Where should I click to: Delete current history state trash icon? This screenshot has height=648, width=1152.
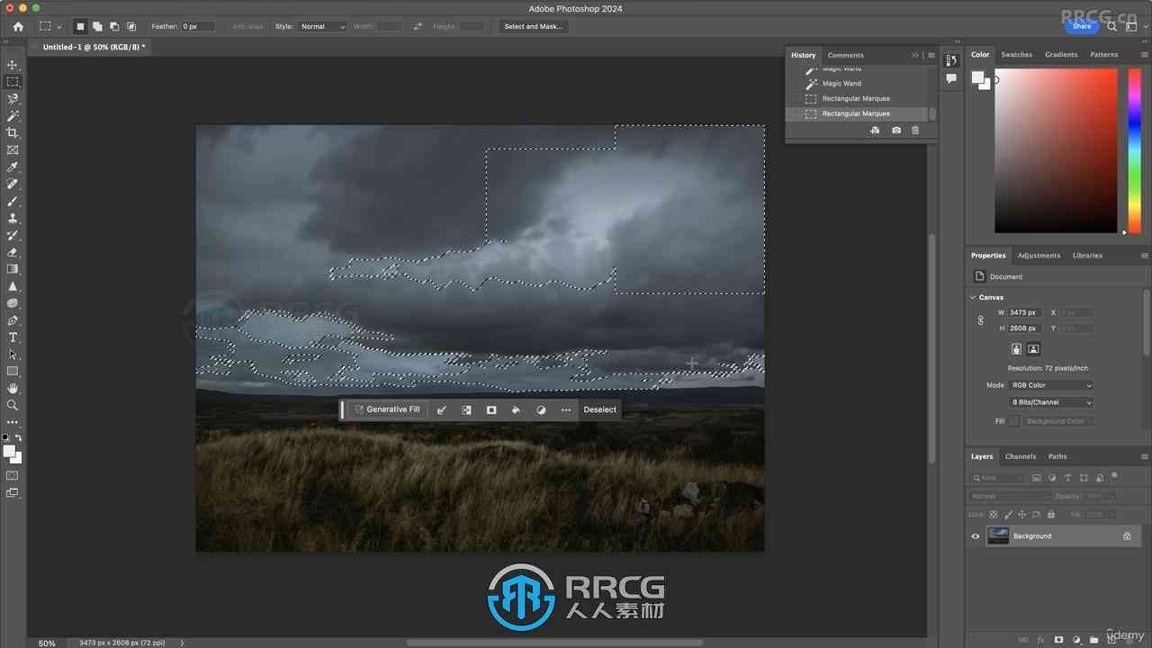pyautogui.click(x=915, y=130)
